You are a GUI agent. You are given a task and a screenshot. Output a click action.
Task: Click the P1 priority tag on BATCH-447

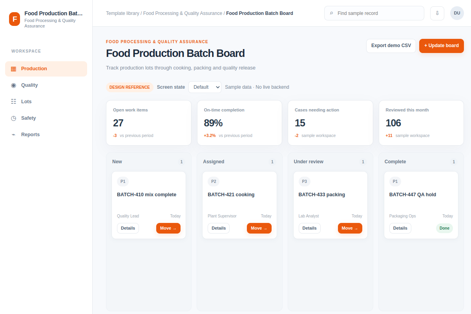[395, 181]
